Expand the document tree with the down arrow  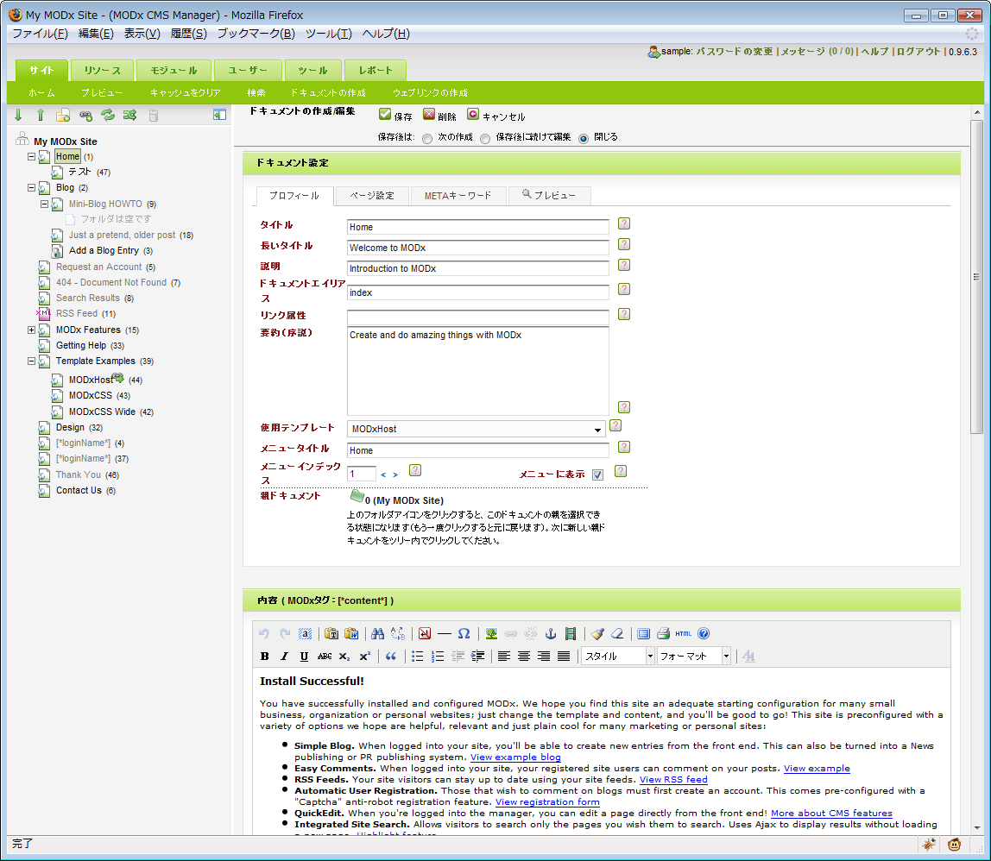click(18, 115)
